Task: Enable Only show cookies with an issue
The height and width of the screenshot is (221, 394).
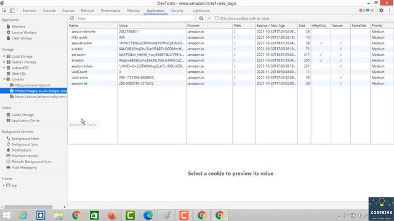Action: tap(217, 18)
